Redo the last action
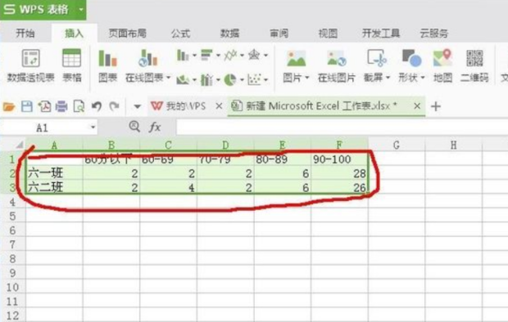 tap(114, 106)
